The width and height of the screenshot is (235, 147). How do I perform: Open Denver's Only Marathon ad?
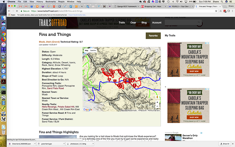click(190, 137)
